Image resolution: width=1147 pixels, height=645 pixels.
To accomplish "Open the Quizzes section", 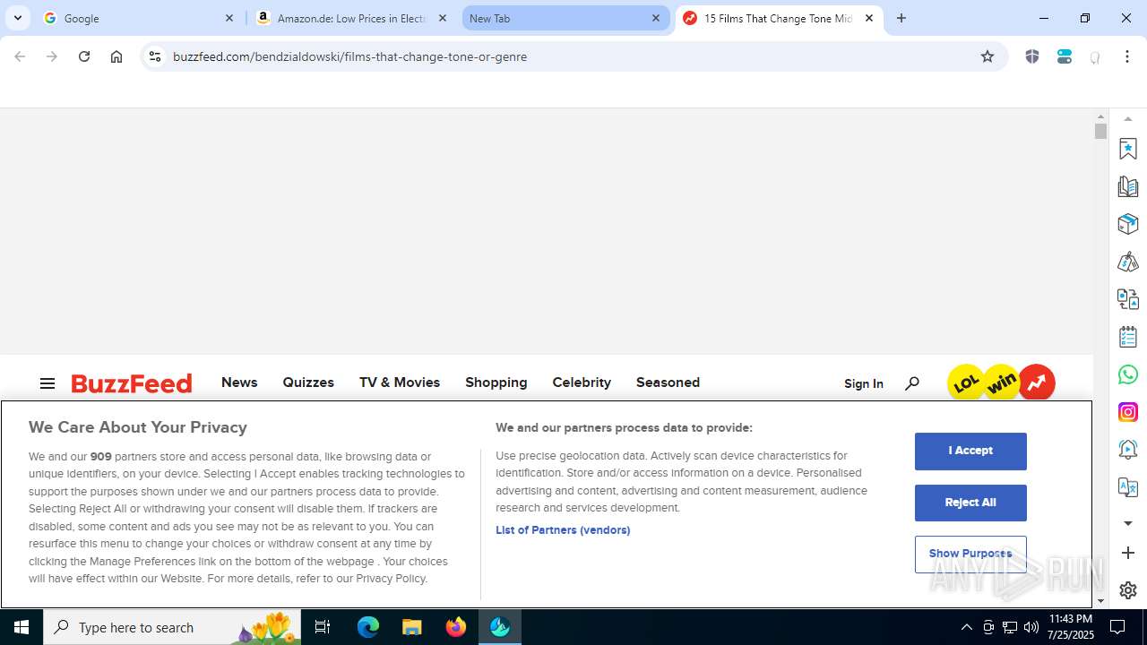I will [308, 383].
